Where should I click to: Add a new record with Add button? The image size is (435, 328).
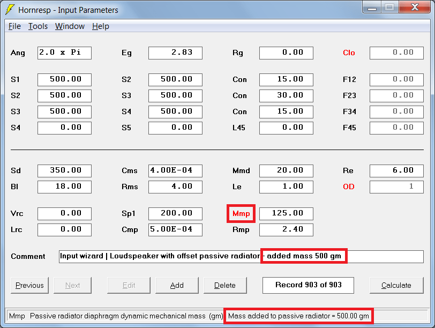pos(177,285)
